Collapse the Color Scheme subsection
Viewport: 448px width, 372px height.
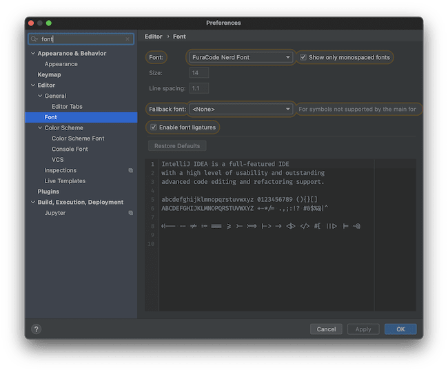(x=40, y=127)
